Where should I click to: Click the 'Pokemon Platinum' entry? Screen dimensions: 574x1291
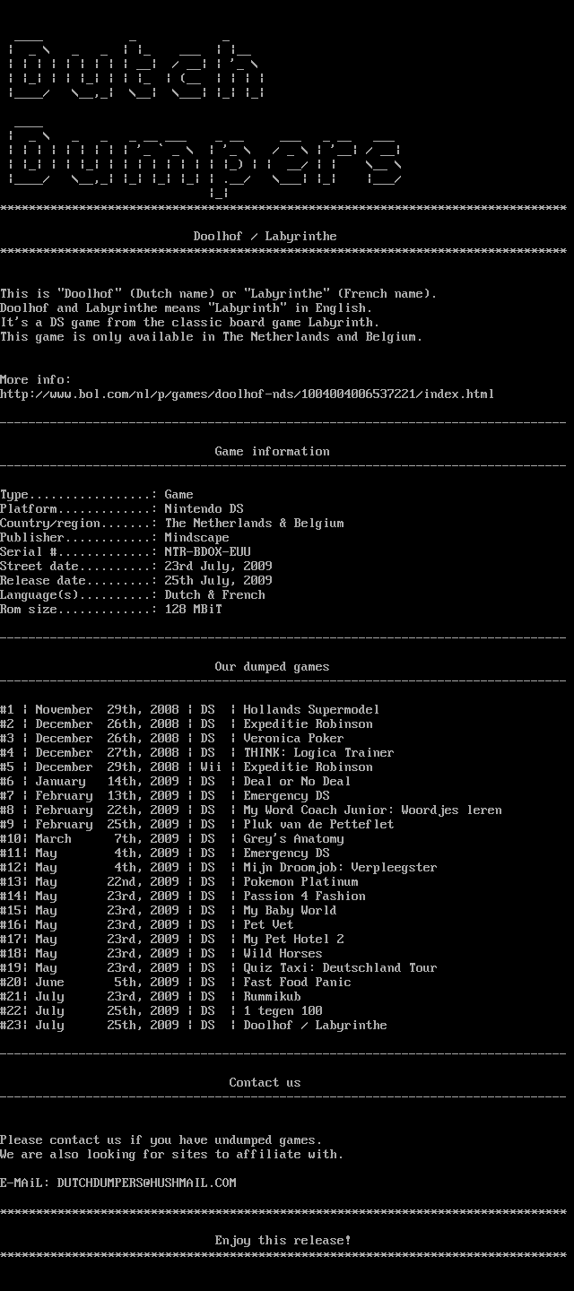[301, 882]
